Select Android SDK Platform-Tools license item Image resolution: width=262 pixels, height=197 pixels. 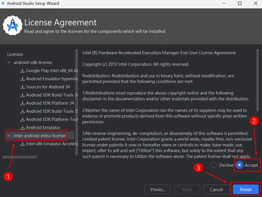(x=52, y=119)
